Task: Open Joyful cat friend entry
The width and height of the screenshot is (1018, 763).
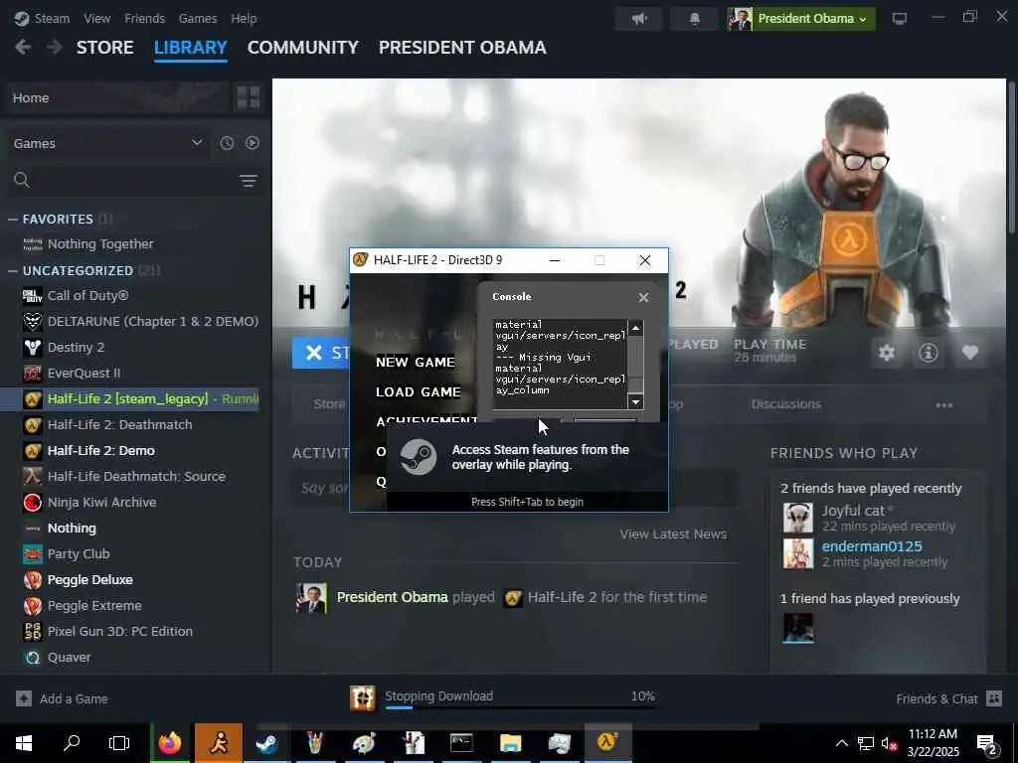Action: [x=853, y=511]
